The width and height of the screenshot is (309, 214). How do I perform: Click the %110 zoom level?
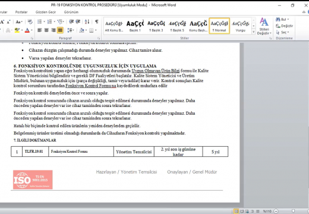coord(267,211)
